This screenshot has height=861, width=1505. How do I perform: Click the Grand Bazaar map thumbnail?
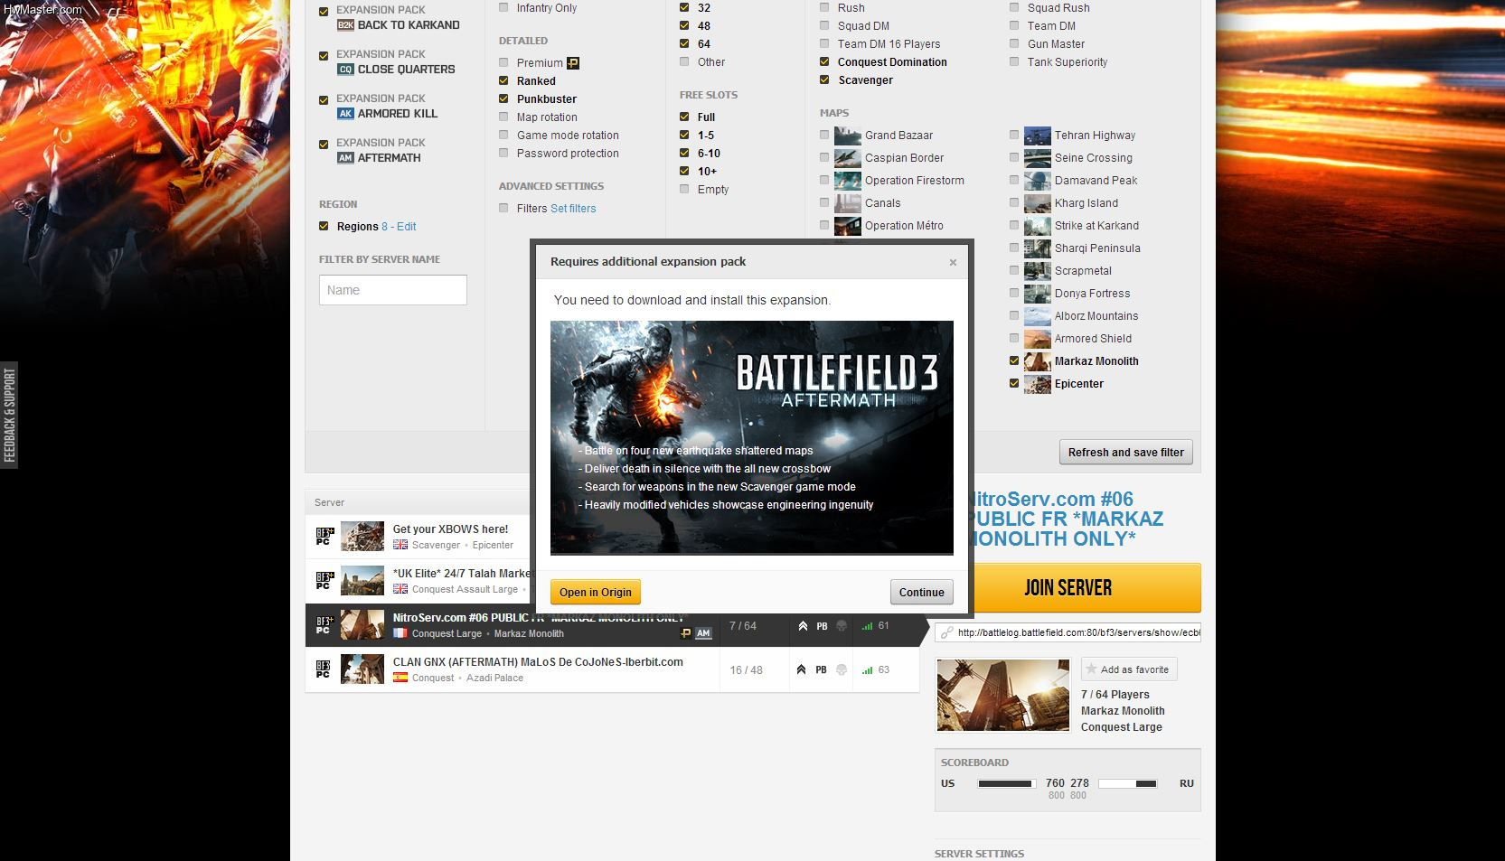[848, 136]
